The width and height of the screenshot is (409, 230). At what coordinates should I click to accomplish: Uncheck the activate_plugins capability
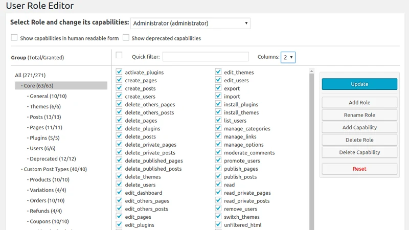(x=119, y=72)
